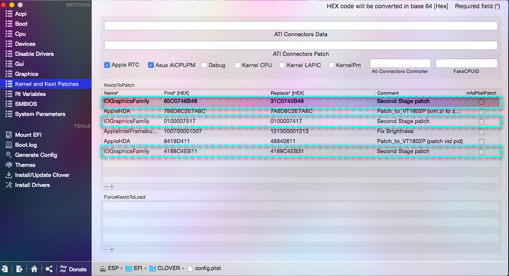509x276 pixels.
Task: Click the SMBIOS list icon
Action: click(9, 104)
